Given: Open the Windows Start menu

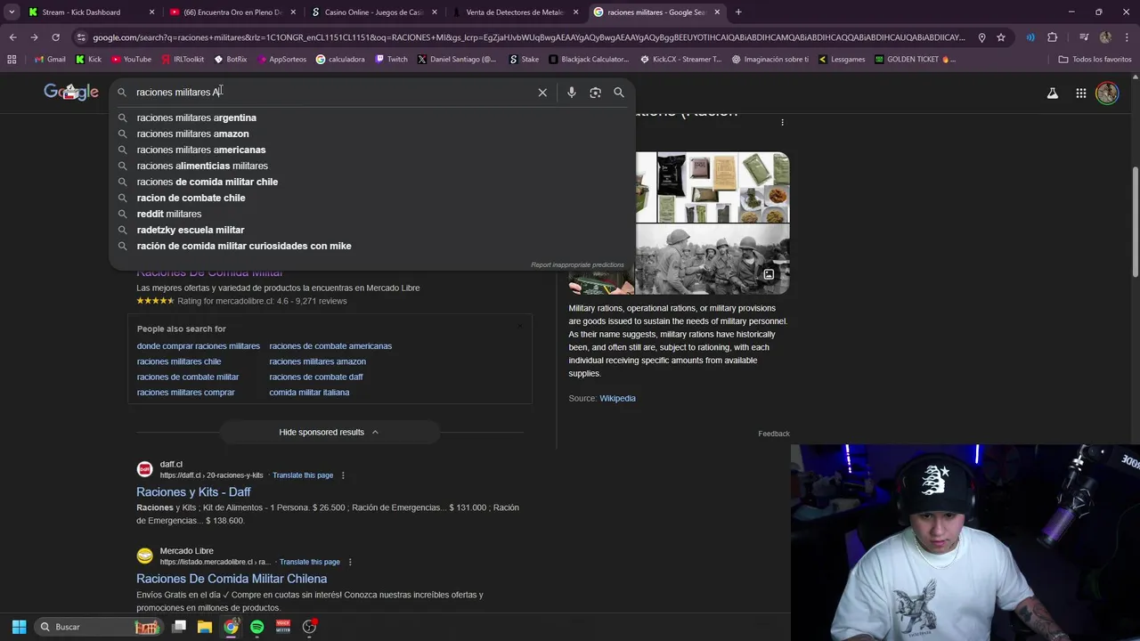Looking at the screenshot, I should tap(20, 627).
